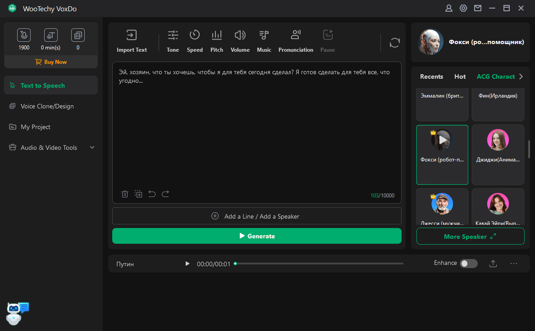Click the current speaker Фокси avatar
This screenshot has width=535, height=331.
(430, 41)
